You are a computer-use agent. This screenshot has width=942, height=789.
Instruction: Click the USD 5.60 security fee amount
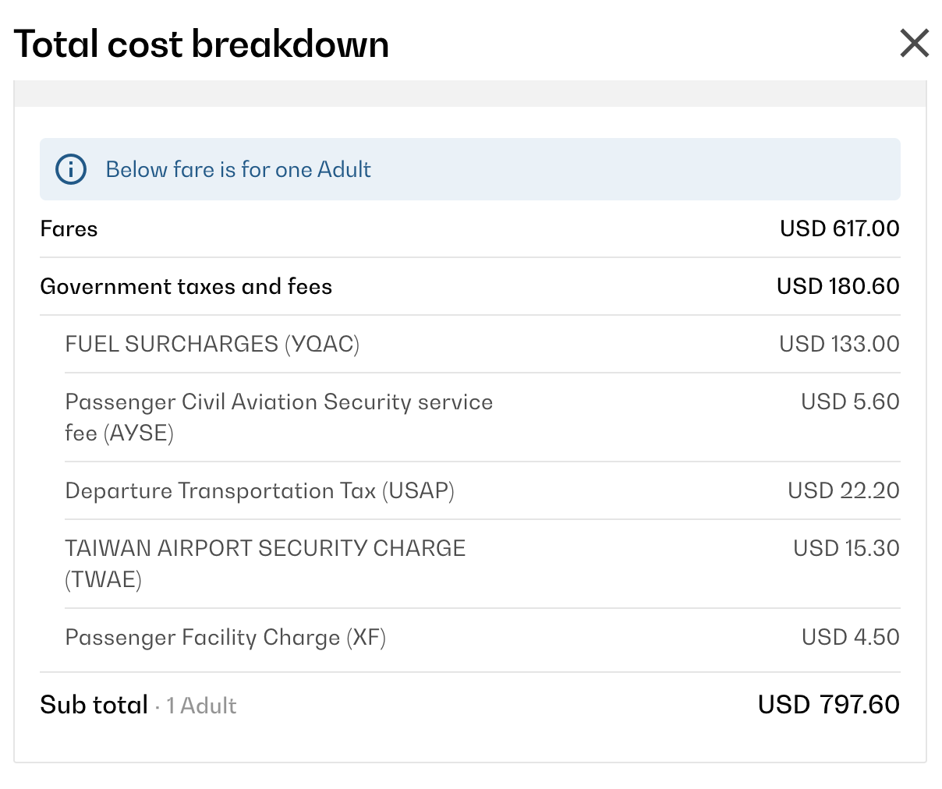[x=850, y=402]
